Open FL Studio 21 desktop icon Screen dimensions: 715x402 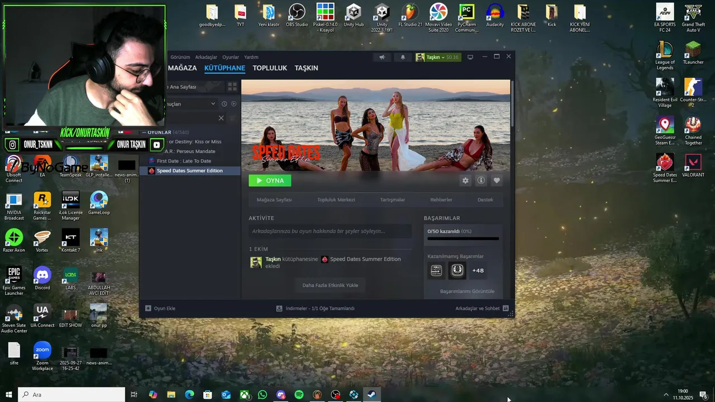pos(411,16)
